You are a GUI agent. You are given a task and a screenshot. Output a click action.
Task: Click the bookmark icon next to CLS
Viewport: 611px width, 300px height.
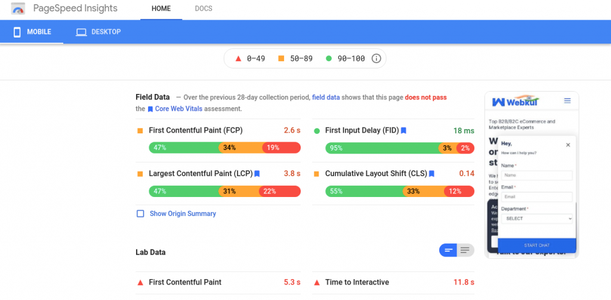pyautogui.click(x=432, y=174)
